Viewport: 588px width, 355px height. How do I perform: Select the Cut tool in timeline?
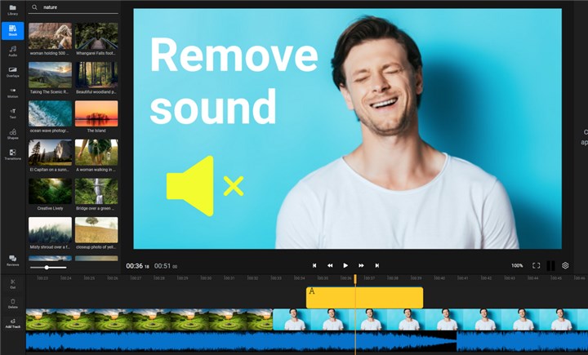13,284
